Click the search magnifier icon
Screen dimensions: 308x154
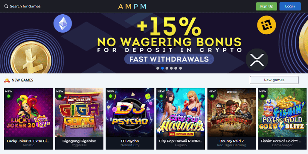tap(6, 6)
